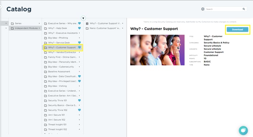Open the chat support bubble
The height and width of the screenshot is (137, 253).
pos(243,130)
